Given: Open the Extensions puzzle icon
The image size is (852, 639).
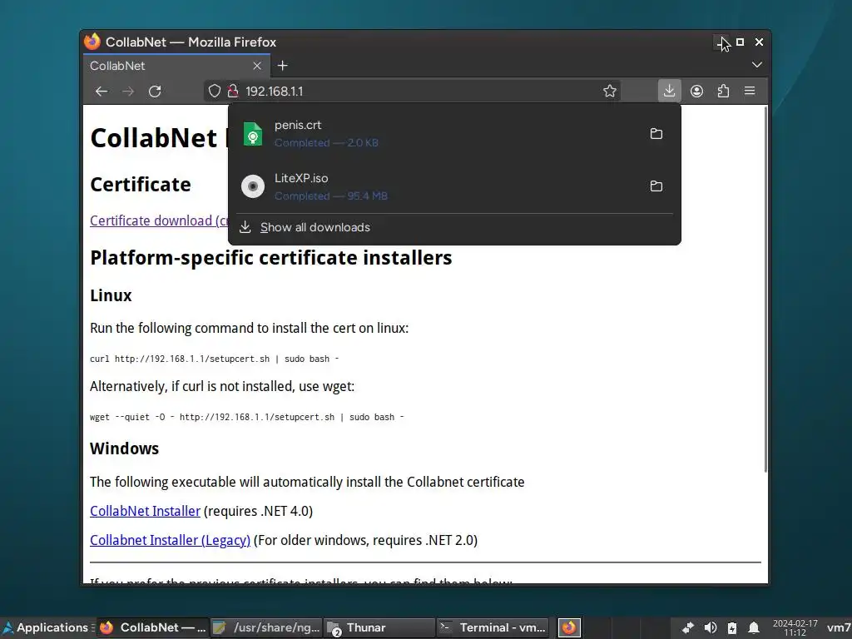Looking at the screenshot, I should pyautogui.click(x=723, y=91).
